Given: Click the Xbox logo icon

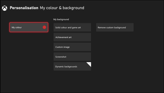Looking at the screenshot, I should [5, 8].
